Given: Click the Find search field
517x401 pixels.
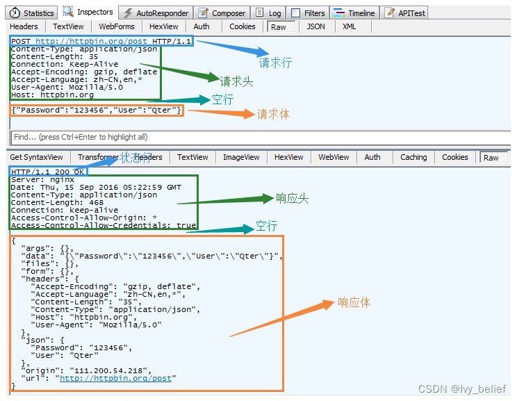Looking at the screenshot, I should pyautogui.click(x=261, y=137).
